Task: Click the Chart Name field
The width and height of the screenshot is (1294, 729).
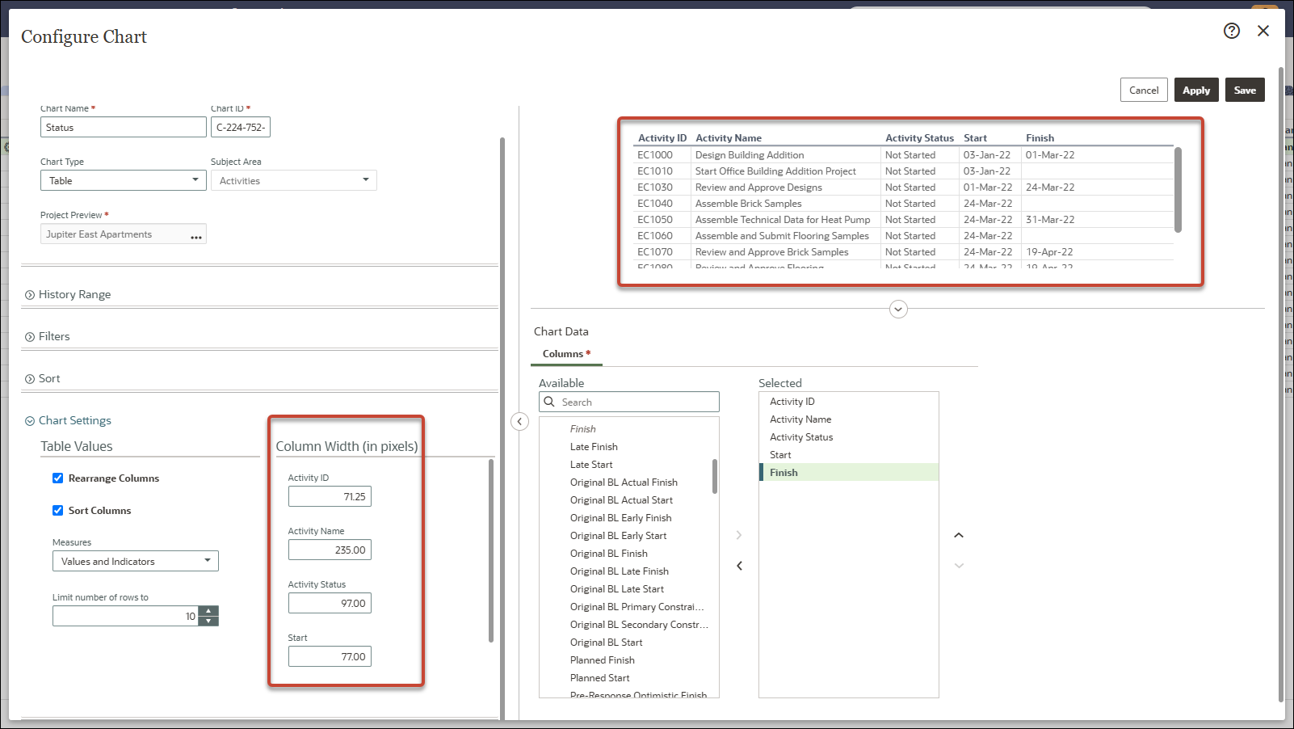Action: 124,127
